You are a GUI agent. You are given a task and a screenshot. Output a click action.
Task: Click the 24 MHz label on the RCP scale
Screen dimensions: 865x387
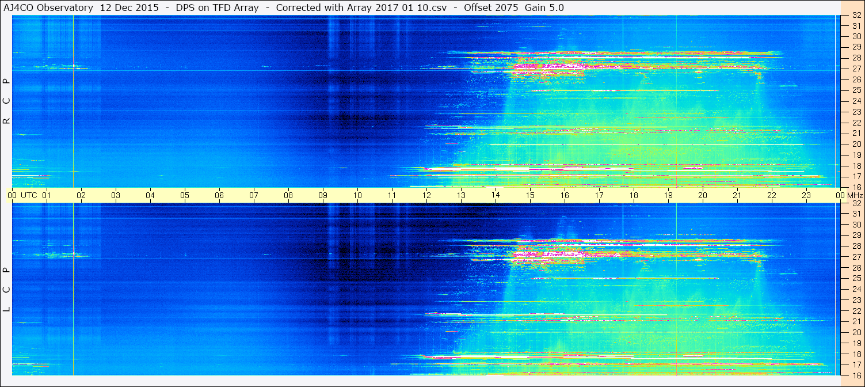click(855, 101)
